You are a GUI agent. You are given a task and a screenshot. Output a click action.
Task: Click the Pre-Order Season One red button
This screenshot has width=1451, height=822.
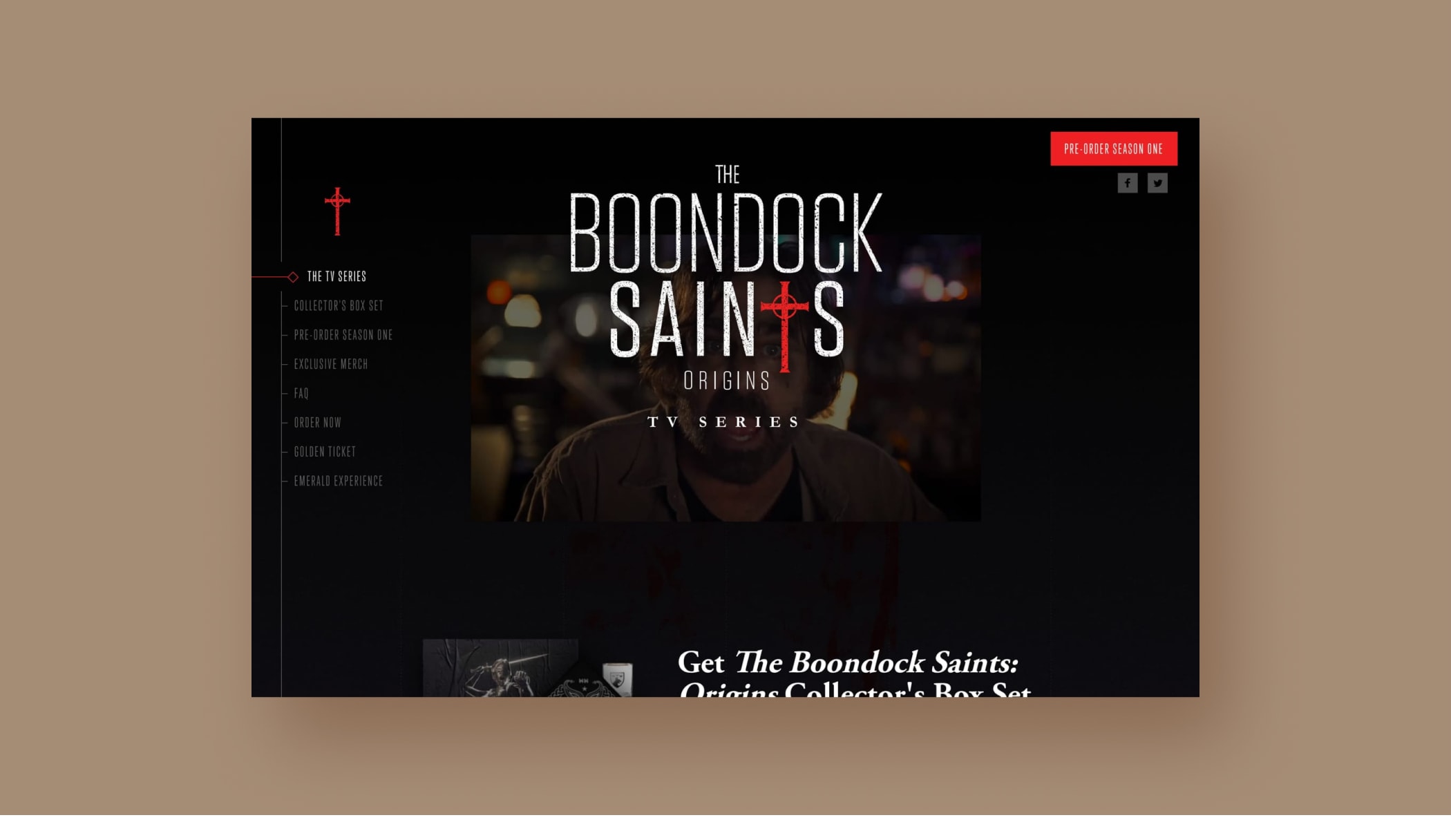pos(1114,149)
